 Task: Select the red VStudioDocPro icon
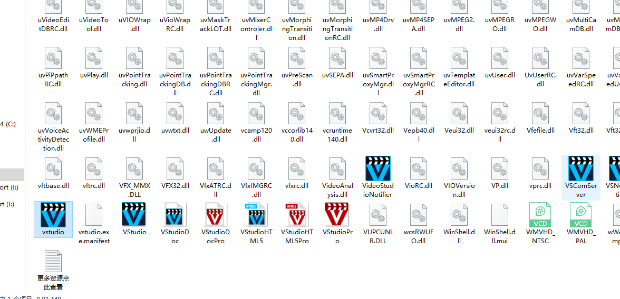click(x=215, y=215)
